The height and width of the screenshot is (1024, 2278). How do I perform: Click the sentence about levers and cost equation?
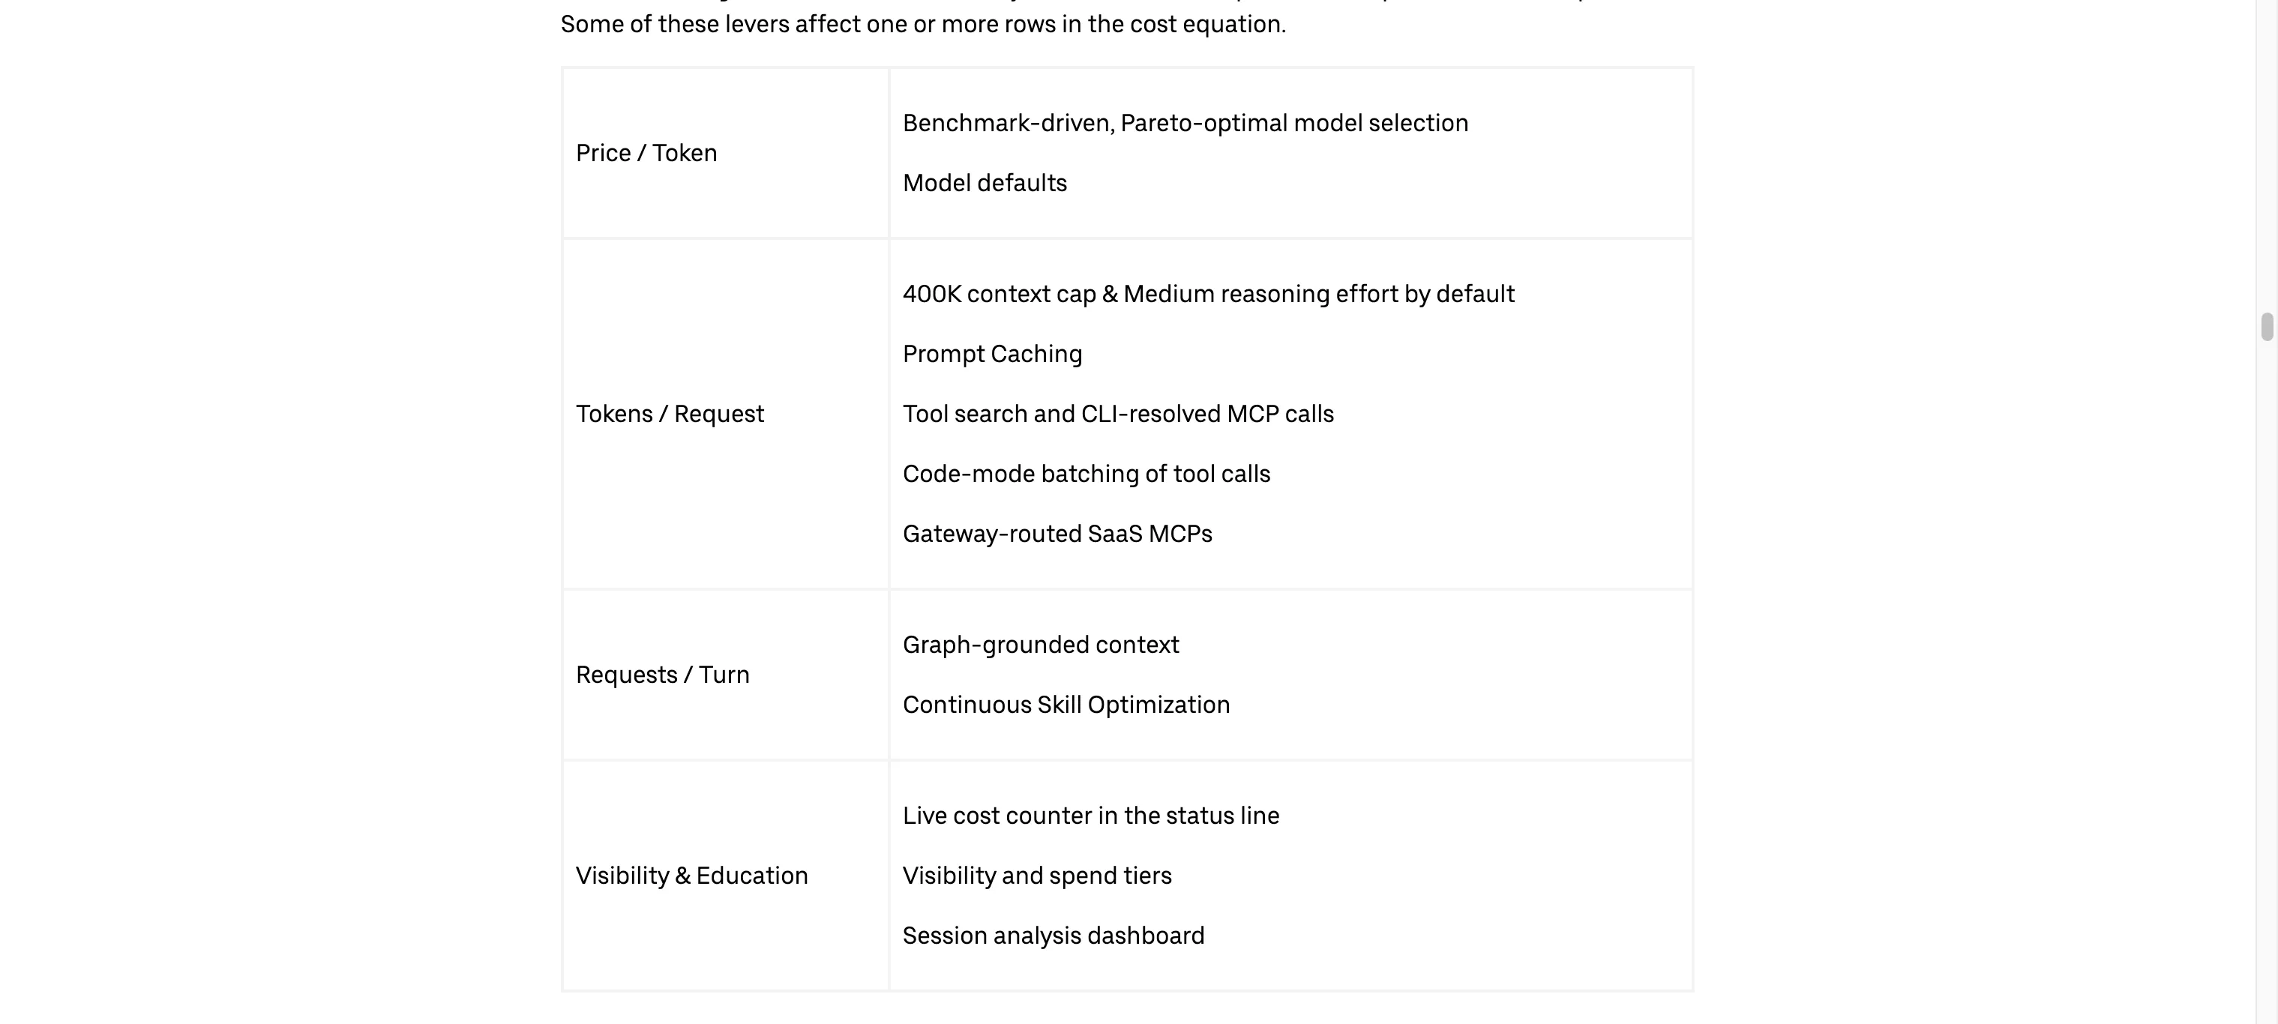923,24
